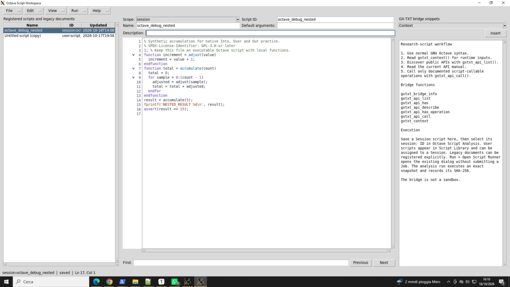510x287 pixels.
Task: Click code line 14 result = accumulate(5)
Action: pyautogui.click(x=168, y=100)
